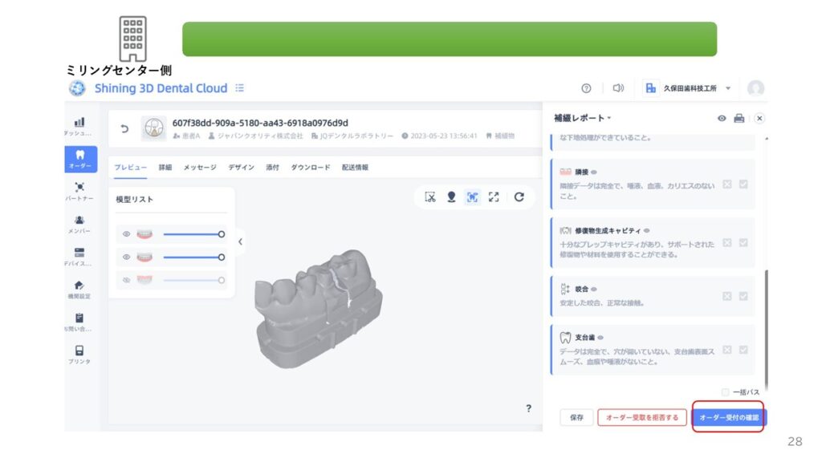Click the fullscreen icon in the viewer toolbar
The image size is (822, 462).
[x=494, y=197]
